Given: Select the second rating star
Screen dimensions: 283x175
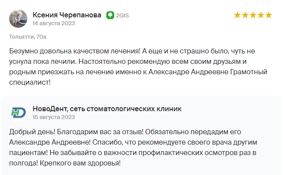Looking at the screenshot, I should (x=245, y=15).
